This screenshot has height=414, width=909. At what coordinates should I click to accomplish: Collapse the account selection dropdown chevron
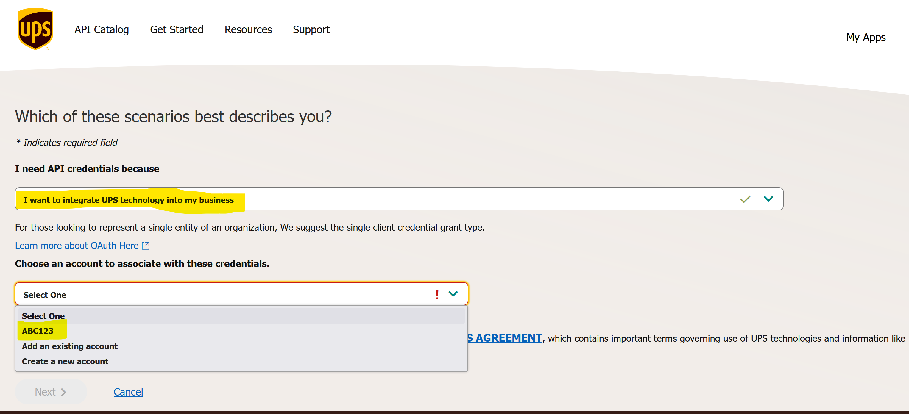[453, 294]
